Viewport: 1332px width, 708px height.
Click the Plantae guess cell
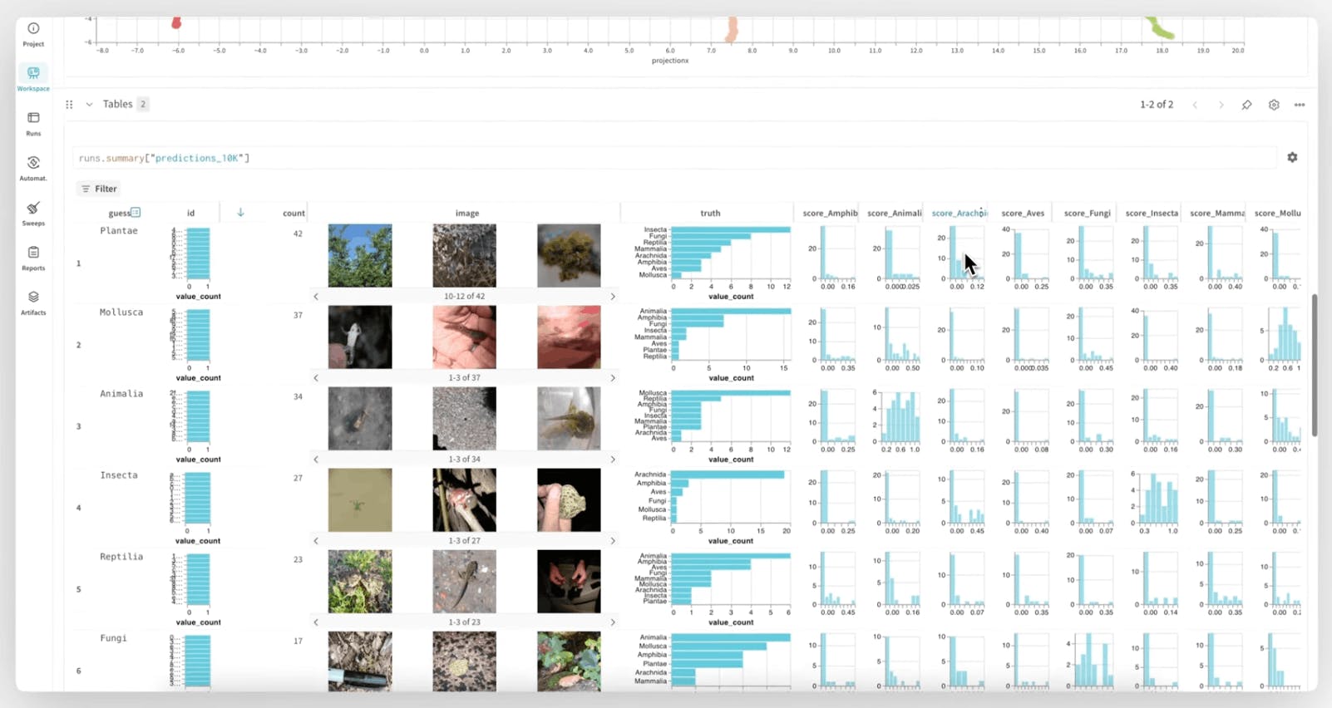tap(119, 231)
